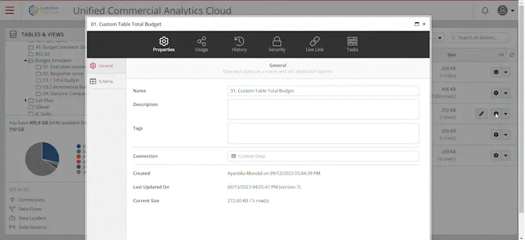Open the 43. Budget Simulator folder
The height and width of the screenshot is (240, 525).
coord(57,47)
